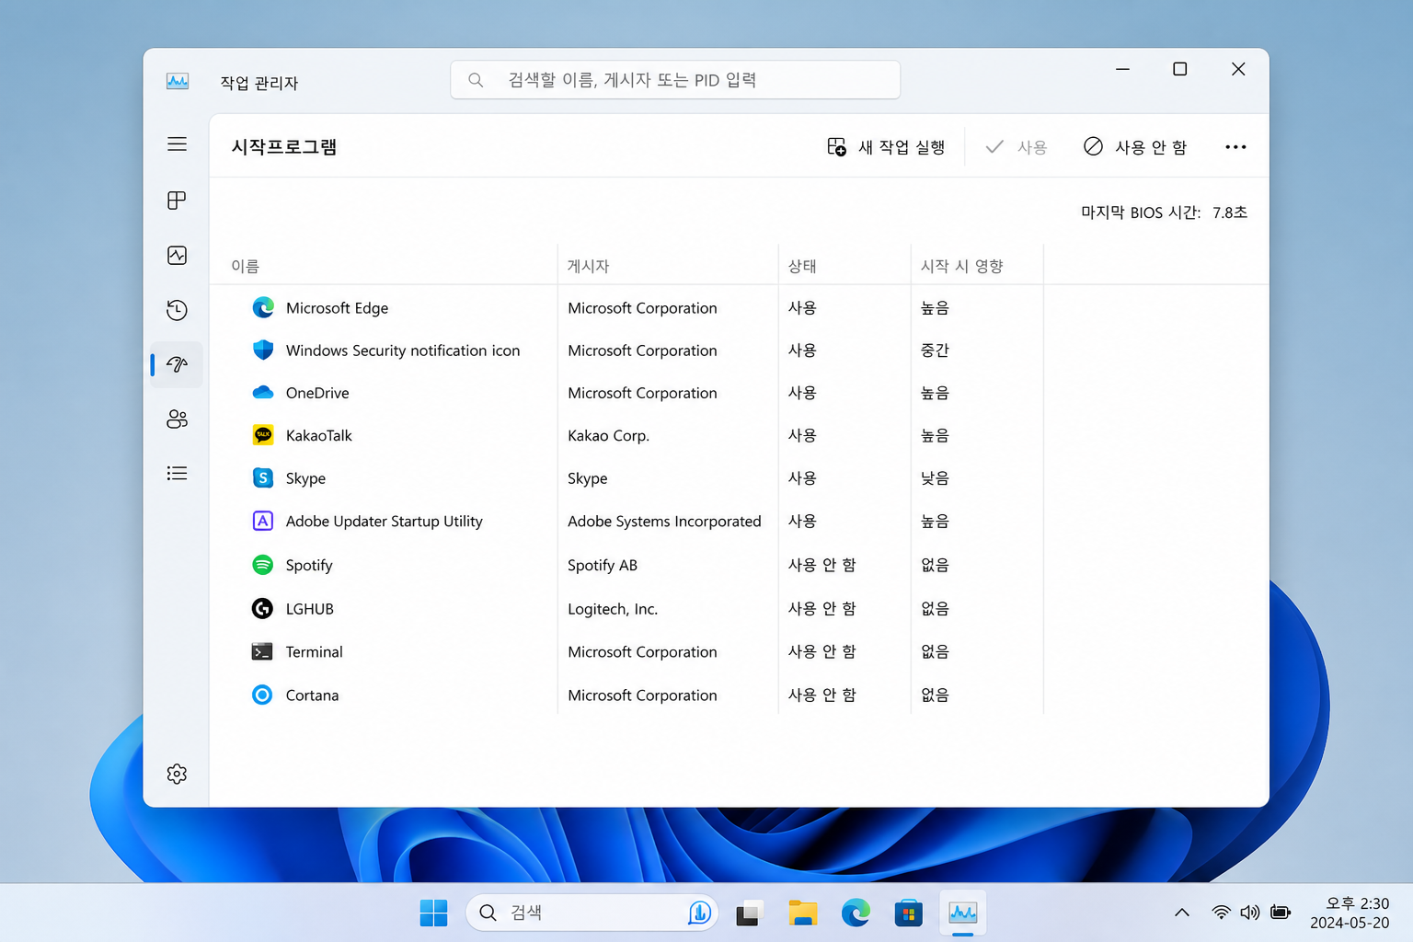This screenshot has width=1413, height=942.
Task: Click the Cortana row icon
Action: [x=262, y=695]
